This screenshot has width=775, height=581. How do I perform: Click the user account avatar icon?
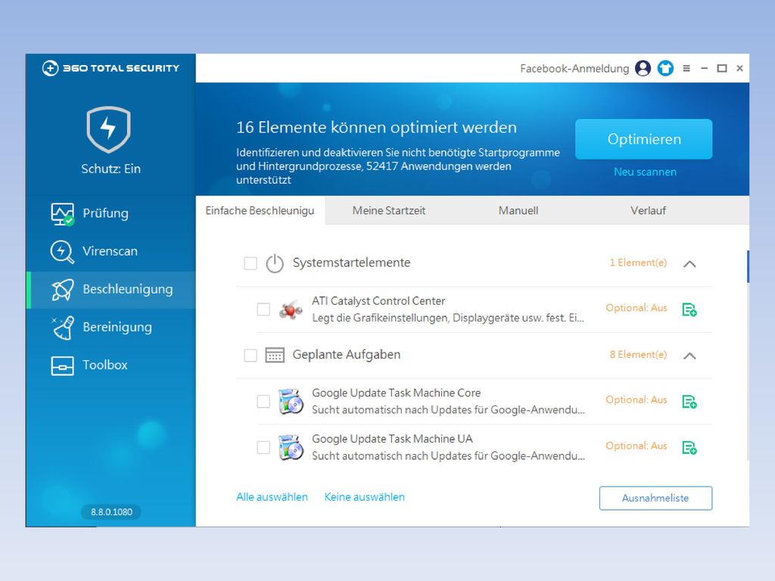pyautogui.click(x=643, y=68)
